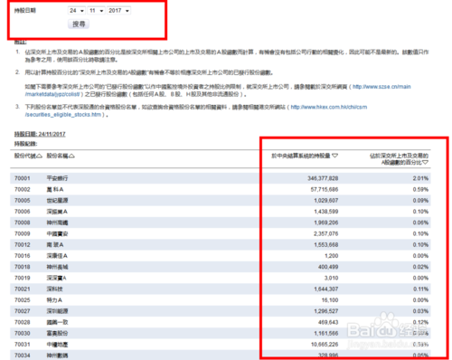
Task: Select stock code 70019
Action: [x=23, y=278]
